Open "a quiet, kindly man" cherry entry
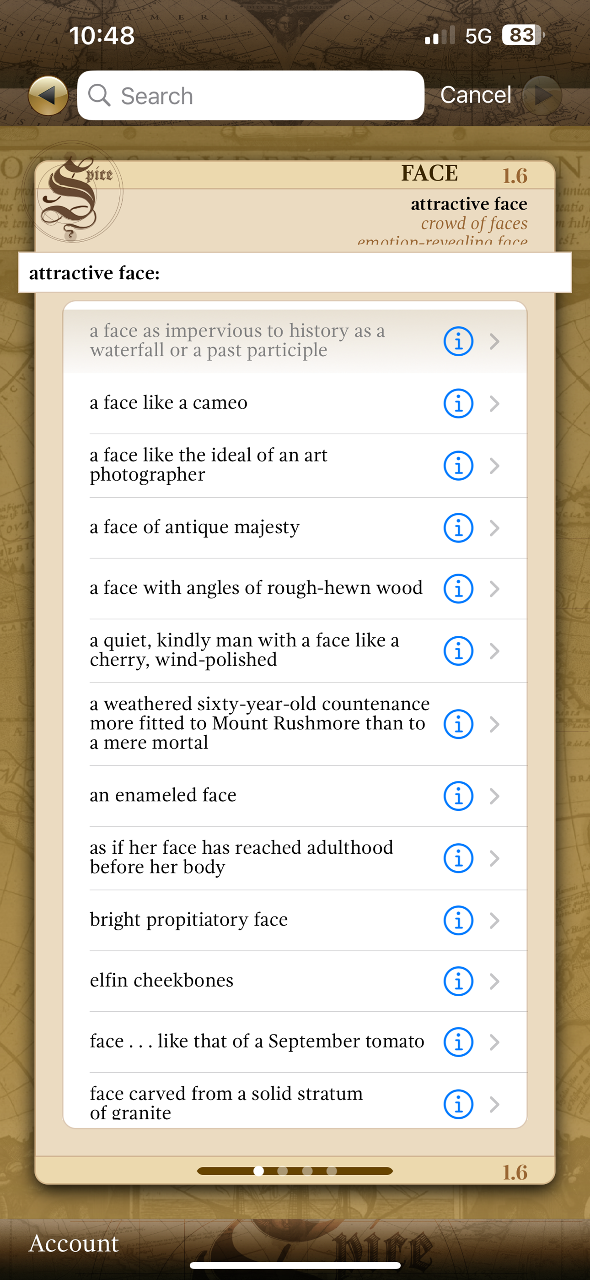Viewport: 590px width, 1280px height. [x=295, y=651]
